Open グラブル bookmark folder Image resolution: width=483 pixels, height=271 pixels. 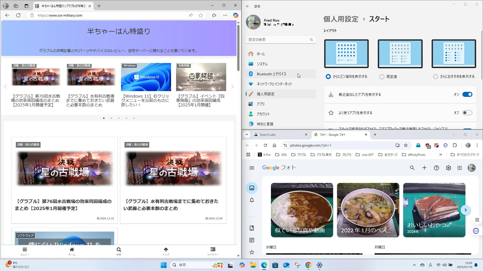click(299, 155)
